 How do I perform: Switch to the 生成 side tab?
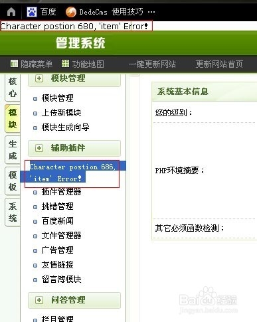[13, 150]
